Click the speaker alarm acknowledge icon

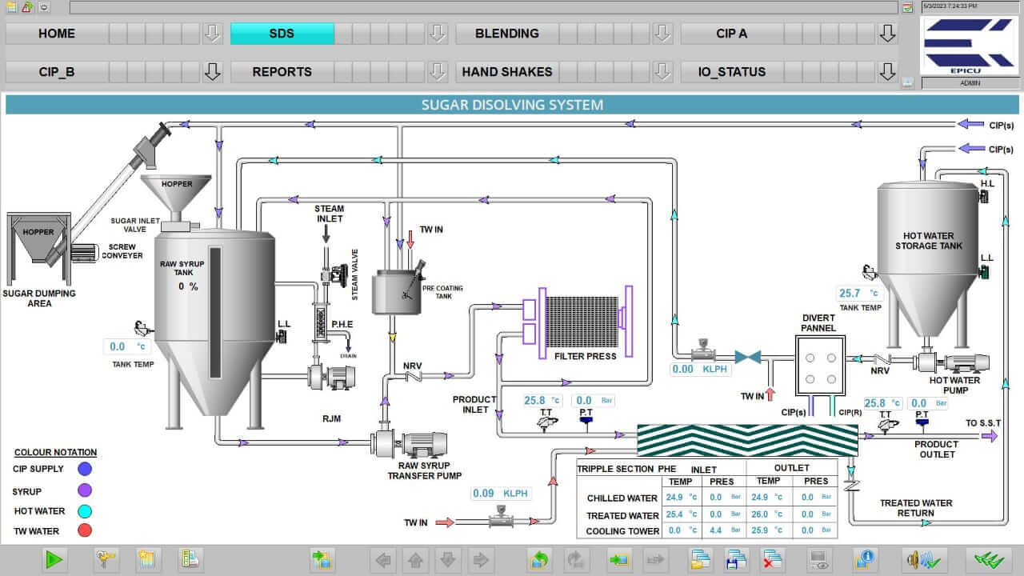(926, 560)
